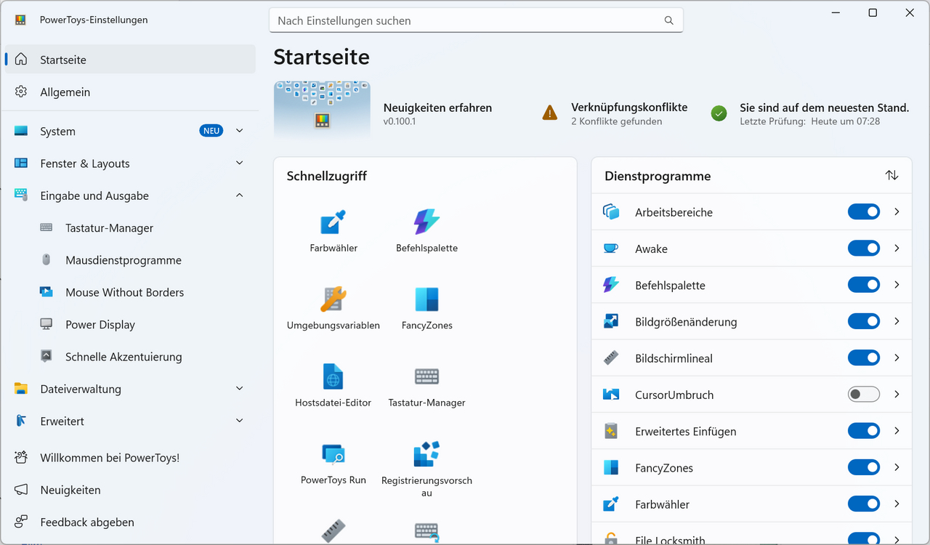The width and height of the screenshot is (930, 545).
Task: Expand the System section in sidebar
Action: pos(240,131)
